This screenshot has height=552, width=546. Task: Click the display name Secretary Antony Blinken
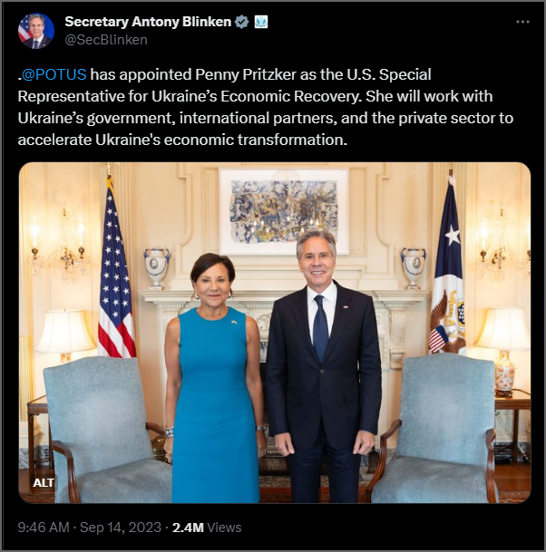click(x=148, y=22)
